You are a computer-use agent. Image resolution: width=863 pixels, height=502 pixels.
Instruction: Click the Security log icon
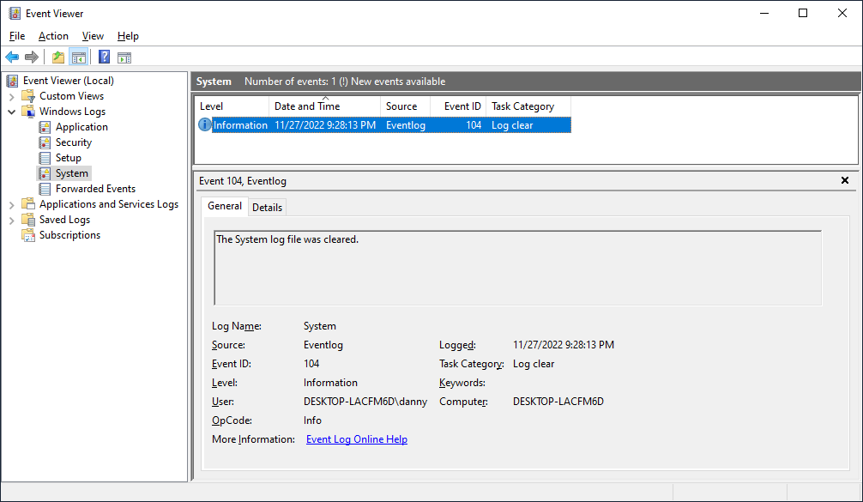(x=45, y=142)
